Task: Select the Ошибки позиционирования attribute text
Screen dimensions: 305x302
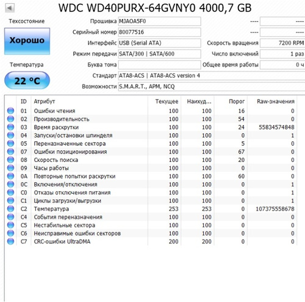Action: tap(70, 152)
